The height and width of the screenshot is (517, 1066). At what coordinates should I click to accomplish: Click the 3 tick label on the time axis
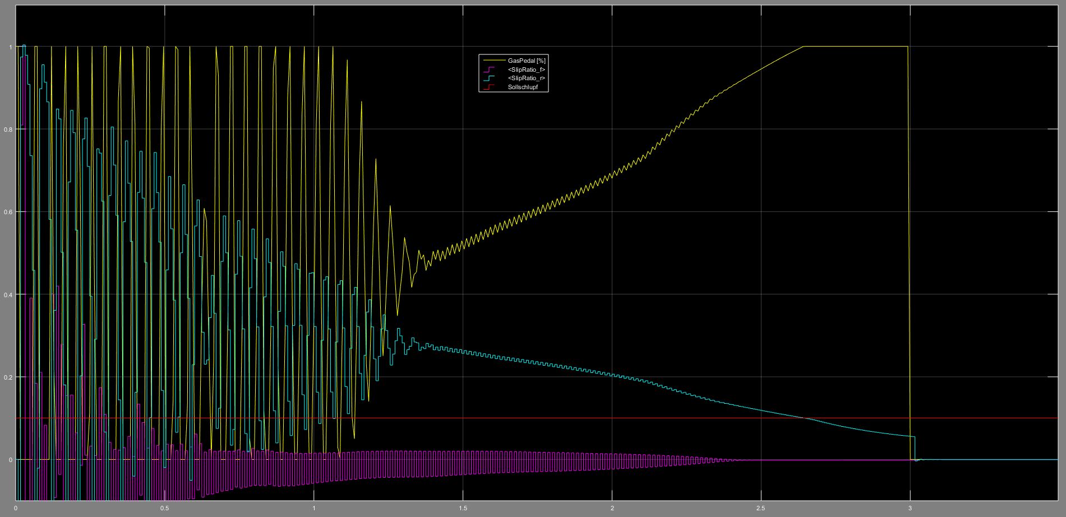(910, 509)
